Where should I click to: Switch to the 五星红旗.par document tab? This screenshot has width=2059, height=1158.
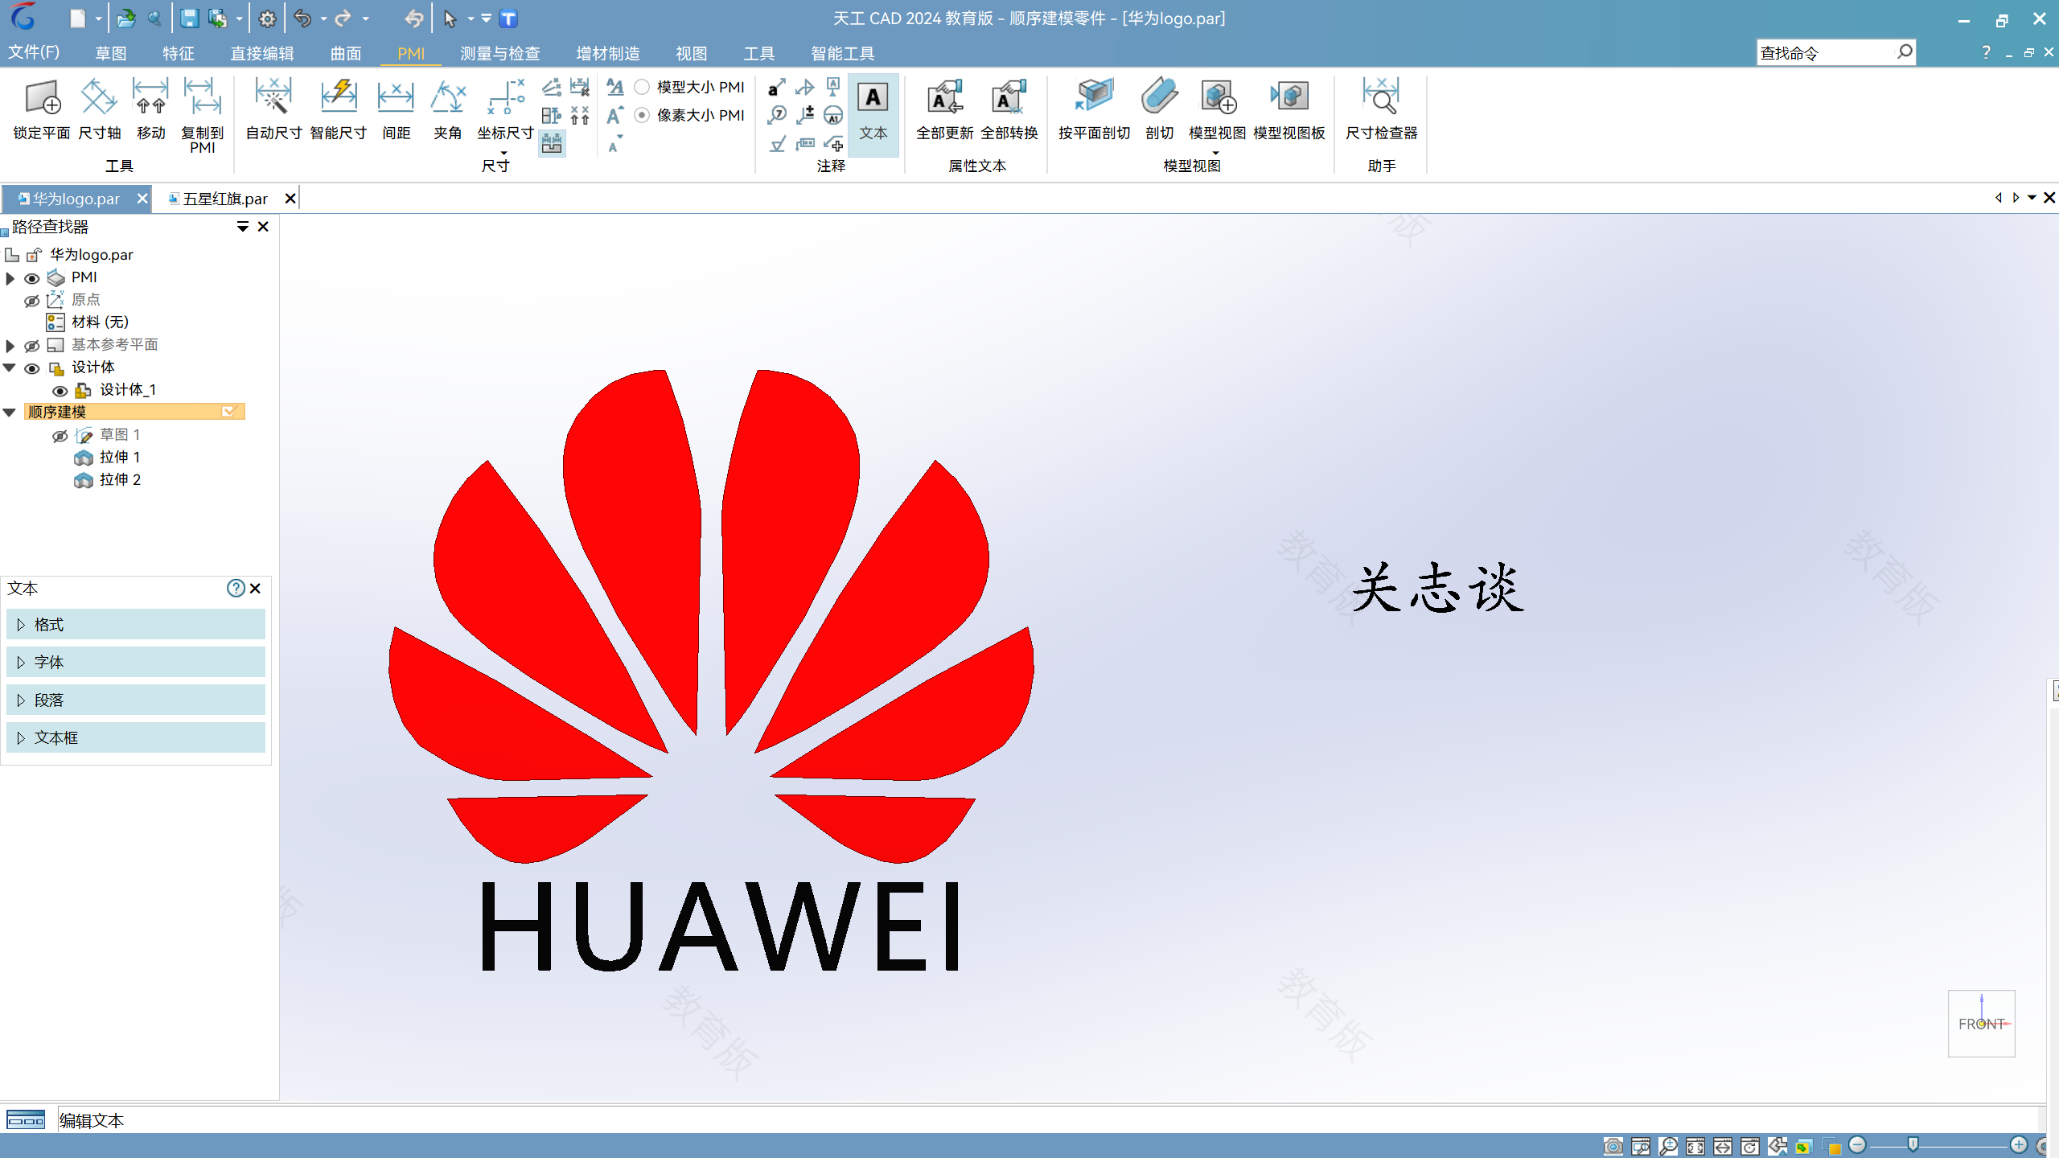[x=225, y=199]
